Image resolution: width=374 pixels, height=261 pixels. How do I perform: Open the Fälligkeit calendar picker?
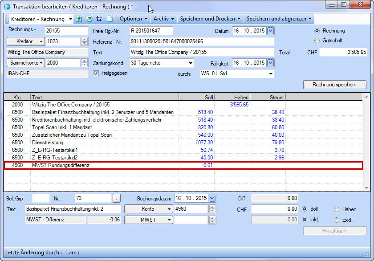271,63
